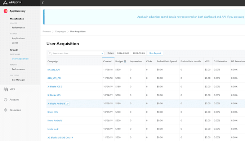Open the search filter dropdown arrow
The height and width of the screenshot is (141, 245).
(x=102, y=53)
